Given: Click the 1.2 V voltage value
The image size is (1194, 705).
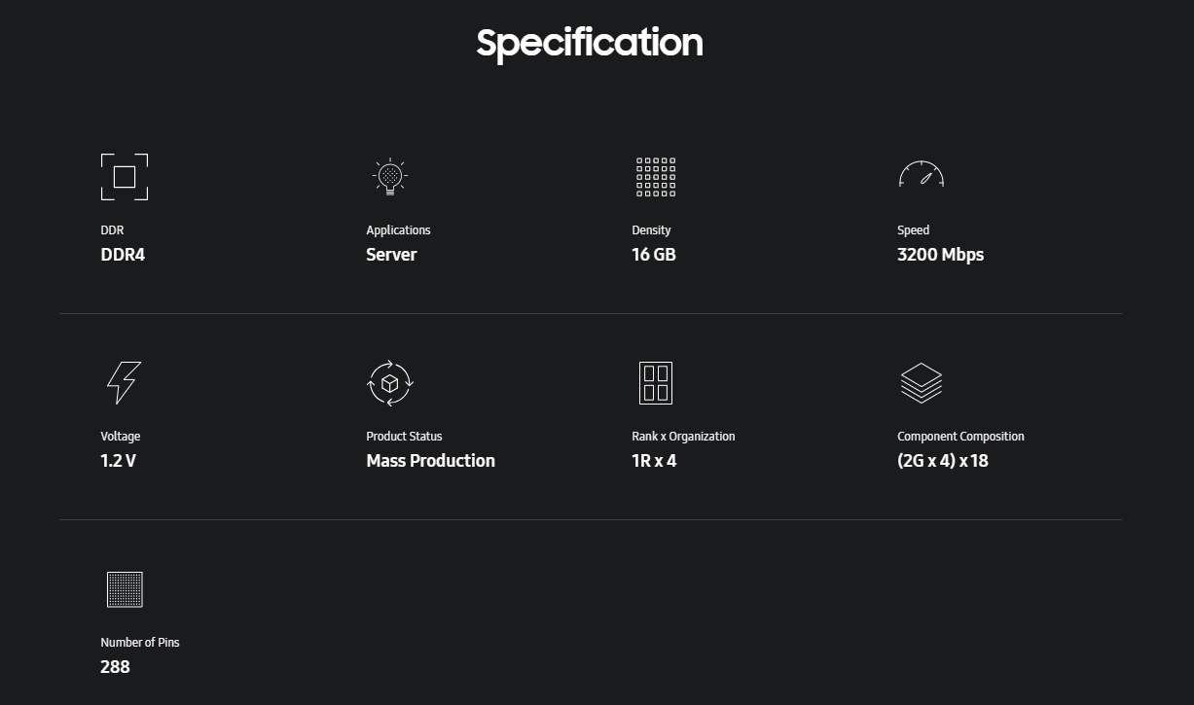Looking at the screenshot, I should [119, 461].
